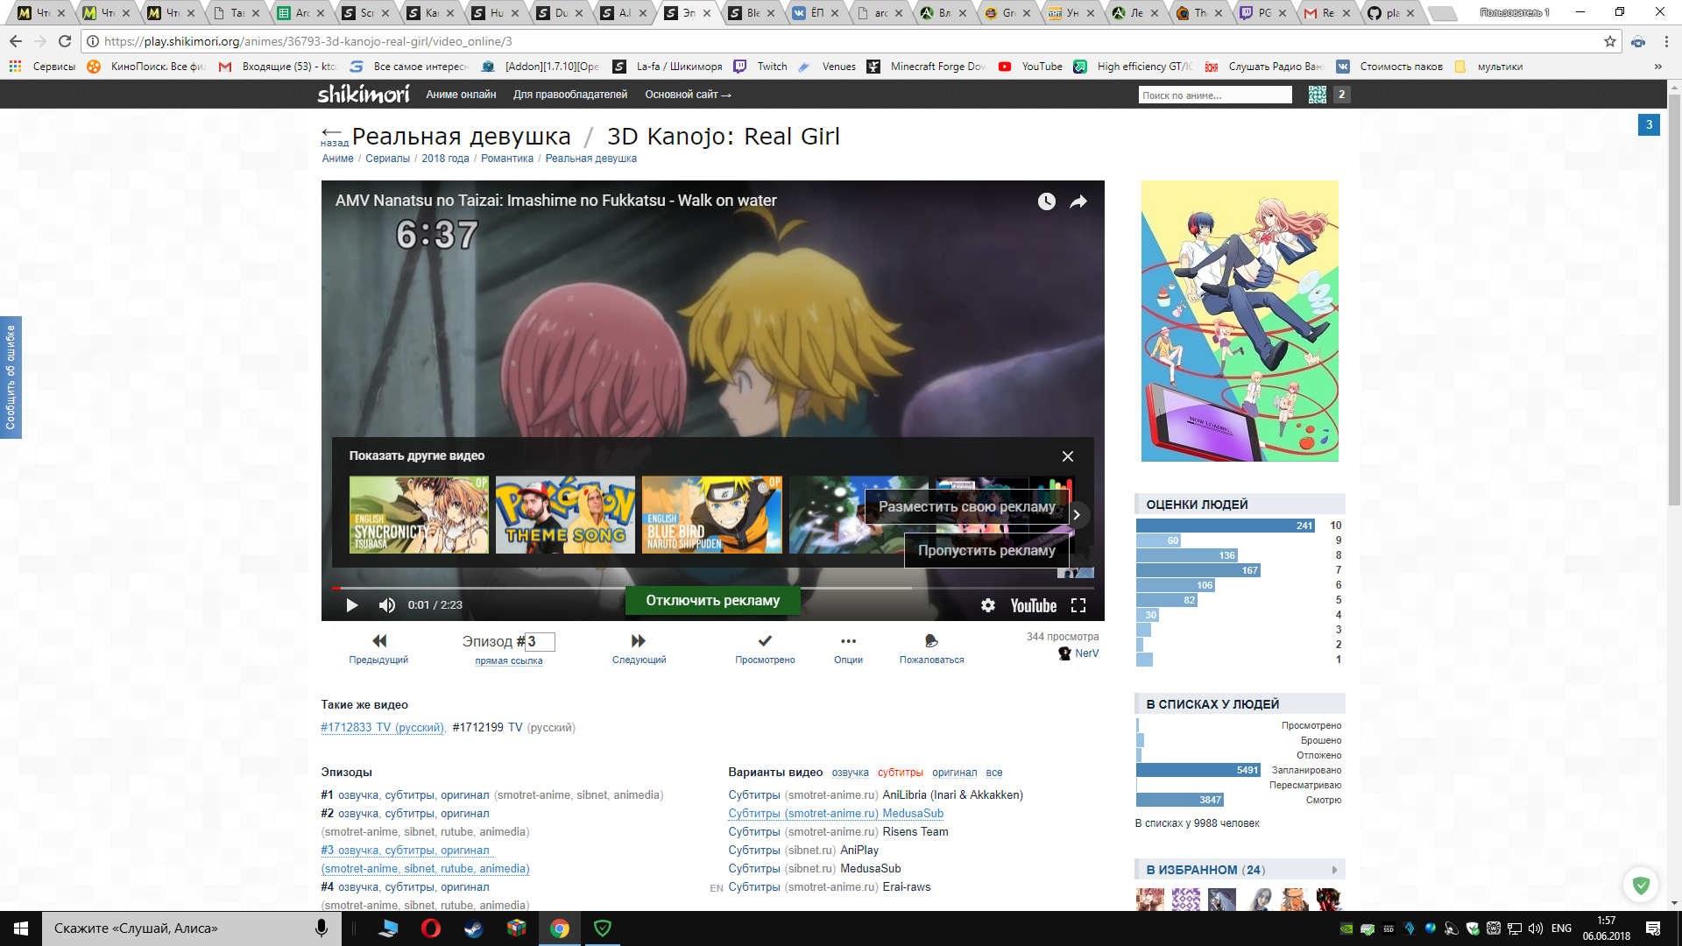Open the share arrow in the player
The image size is (1682, 946).
pos(1078,201)
